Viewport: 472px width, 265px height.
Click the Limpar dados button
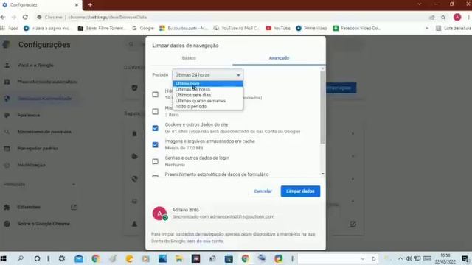tap(300, 191)
